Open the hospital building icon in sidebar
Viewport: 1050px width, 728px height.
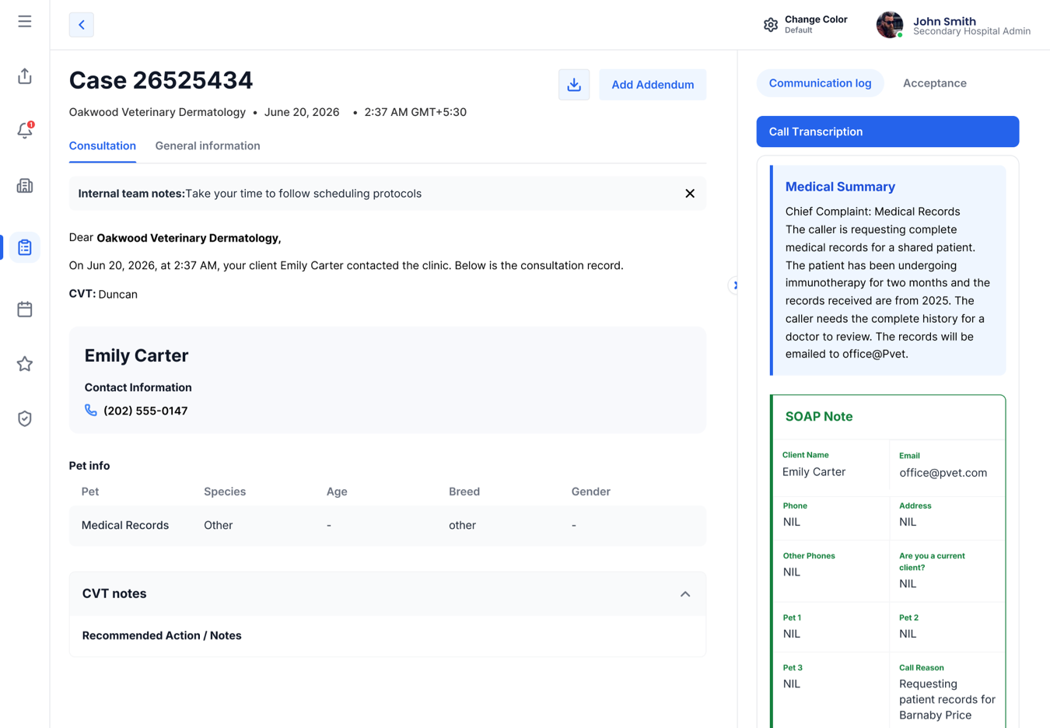(x=25, y=186)
